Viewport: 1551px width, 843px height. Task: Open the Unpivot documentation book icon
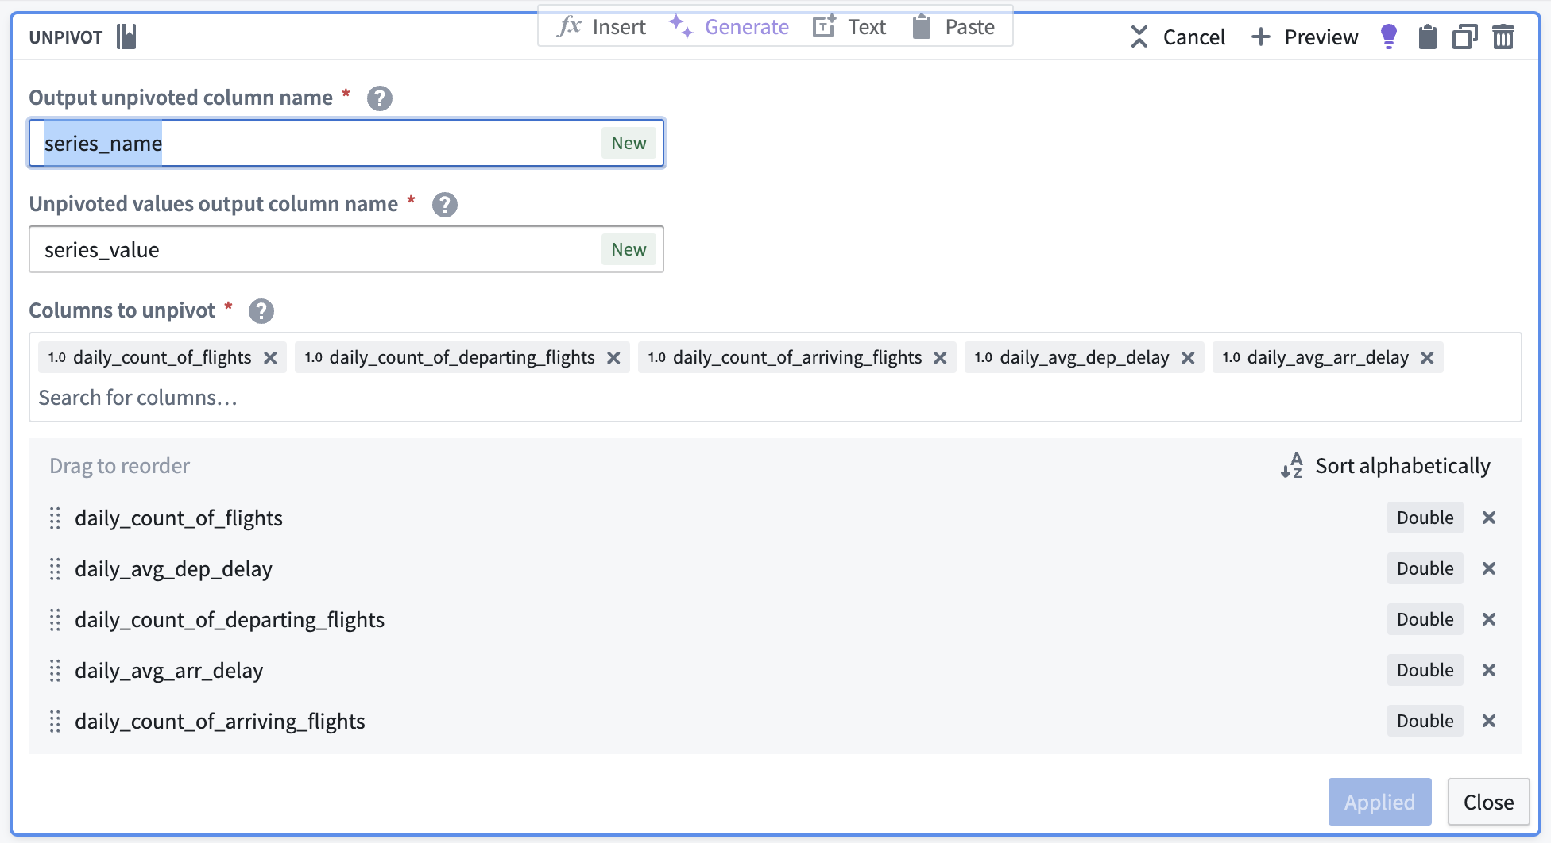click(x=126, y=37)
